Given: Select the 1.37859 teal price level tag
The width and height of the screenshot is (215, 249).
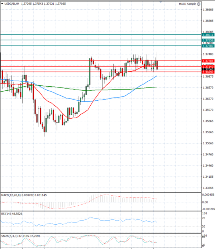Looking at the screenshot, I should 208,40.
